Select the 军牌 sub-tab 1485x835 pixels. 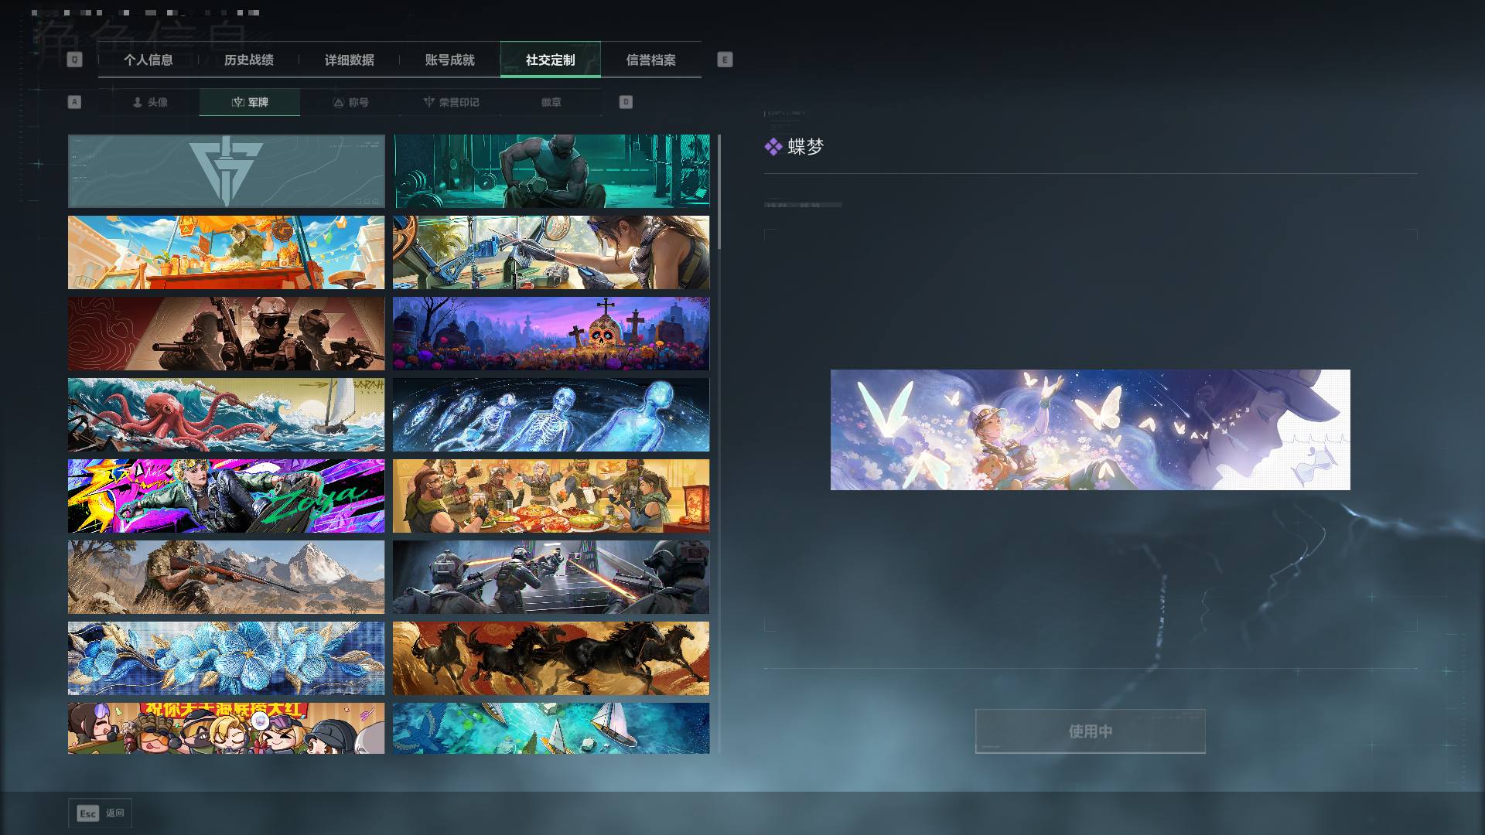pyautogui.click(x=250, y=102)
